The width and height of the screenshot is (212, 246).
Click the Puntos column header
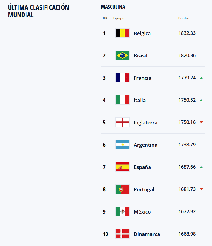point(184,18)
